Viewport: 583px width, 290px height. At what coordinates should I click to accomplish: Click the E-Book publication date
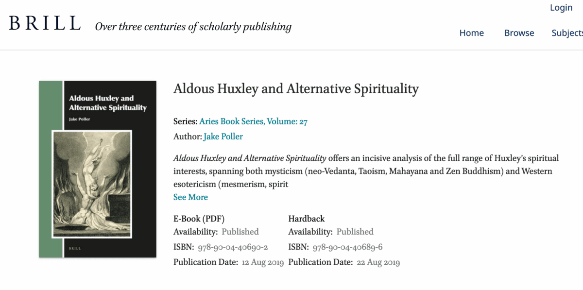[263, 262]
